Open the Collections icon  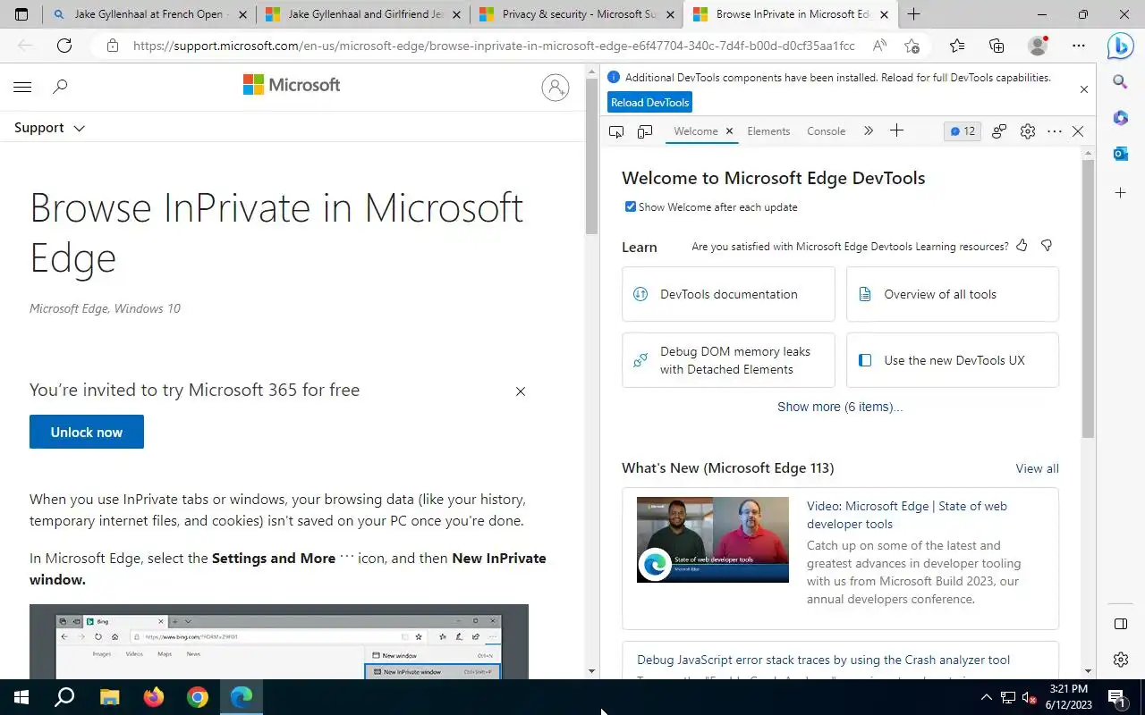[997, 46]
